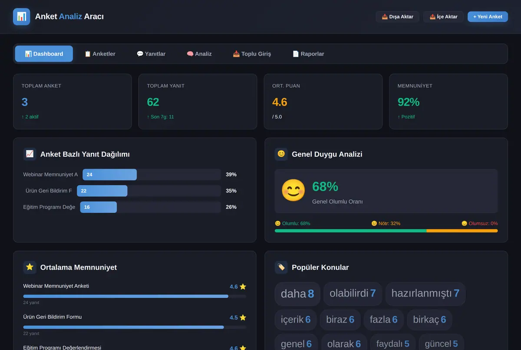Select the 'hazırlanmıştı' topic tag
The image size is (521, 350).
click(425, 294)
